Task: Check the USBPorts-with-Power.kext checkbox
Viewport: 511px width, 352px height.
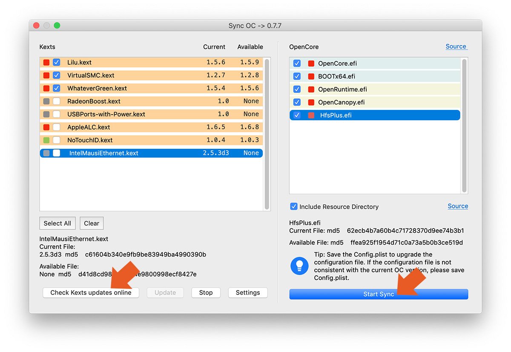Action: click(57, 114)
